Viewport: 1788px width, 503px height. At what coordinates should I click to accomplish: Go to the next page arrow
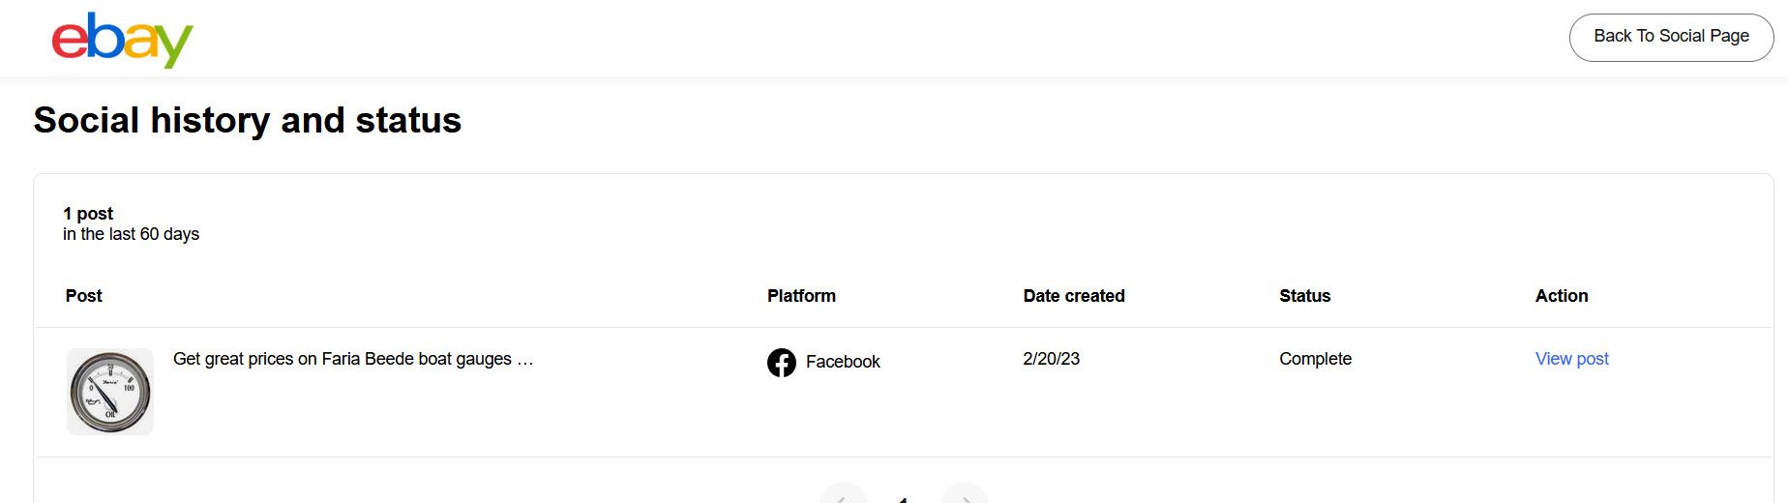tap(964, 495)
